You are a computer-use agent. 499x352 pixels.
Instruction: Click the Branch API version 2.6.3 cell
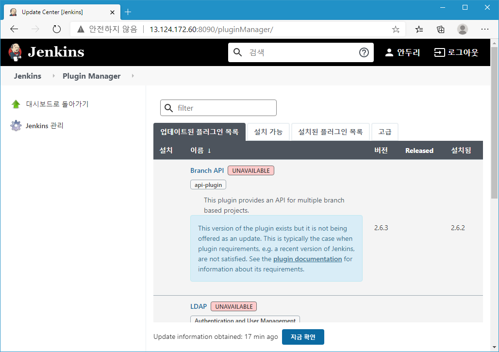381,228
